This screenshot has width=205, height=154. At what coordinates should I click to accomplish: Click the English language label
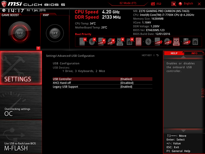coord(188,3)
